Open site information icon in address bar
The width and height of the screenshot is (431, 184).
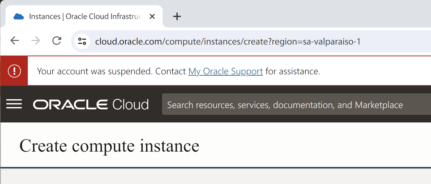(82, 41)
